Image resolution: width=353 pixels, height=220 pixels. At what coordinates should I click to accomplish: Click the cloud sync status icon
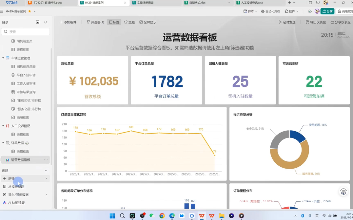[310, 11]
